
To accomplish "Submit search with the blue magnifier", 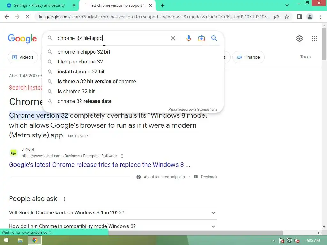I will click(214, 38).
